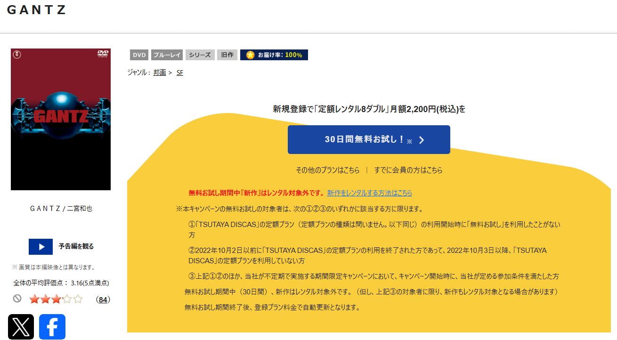Open the SF genre link
617x340 pixels.
[x=180, y=73]
